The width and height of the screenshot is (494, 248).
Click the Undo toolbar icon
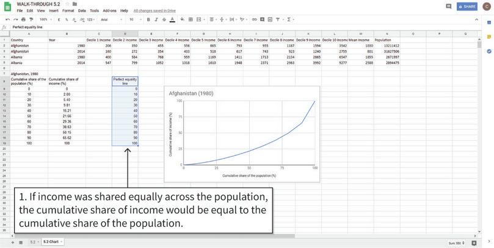pyautogui.click(x=8, y=19)
